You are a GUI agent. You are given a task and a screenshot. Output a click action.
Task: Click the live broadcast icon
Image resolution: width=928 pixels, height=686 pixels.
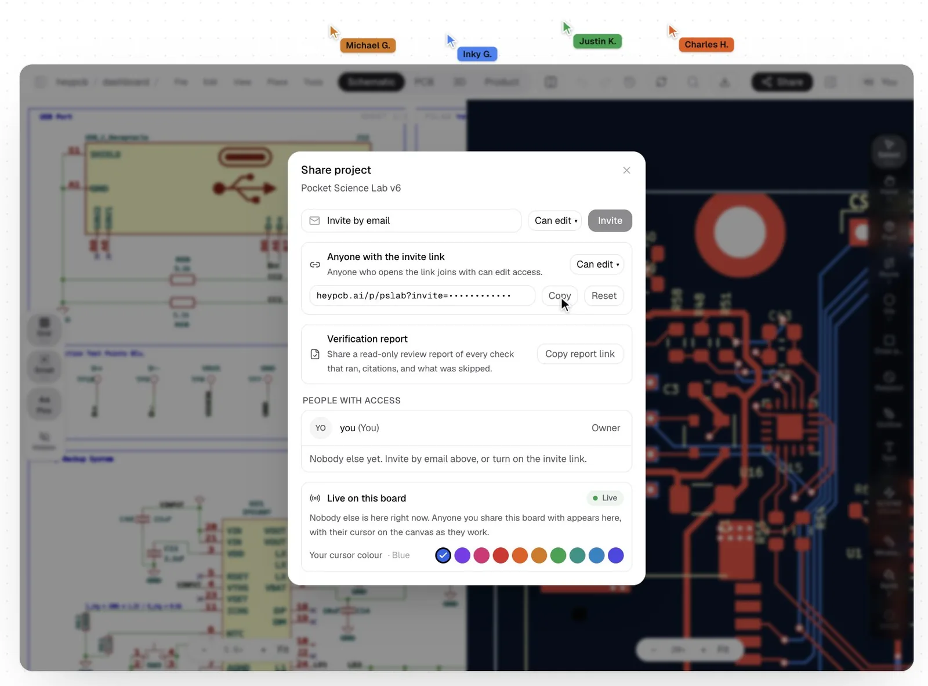pyautogui.click(x=315, y=498)
